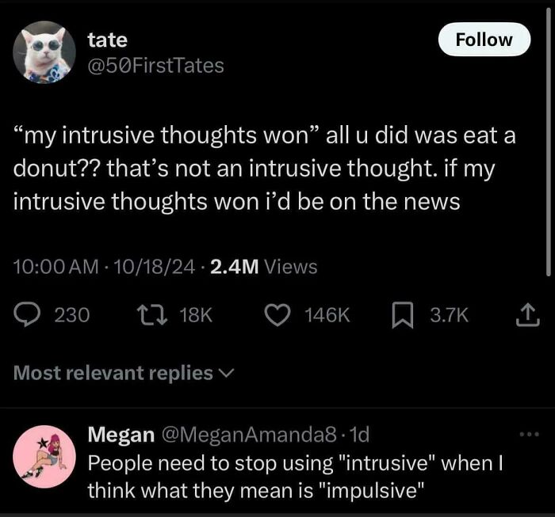This screenshot has width=555, height=517.
Task: Click the share upload icon
Action: (x=526, y=315)
